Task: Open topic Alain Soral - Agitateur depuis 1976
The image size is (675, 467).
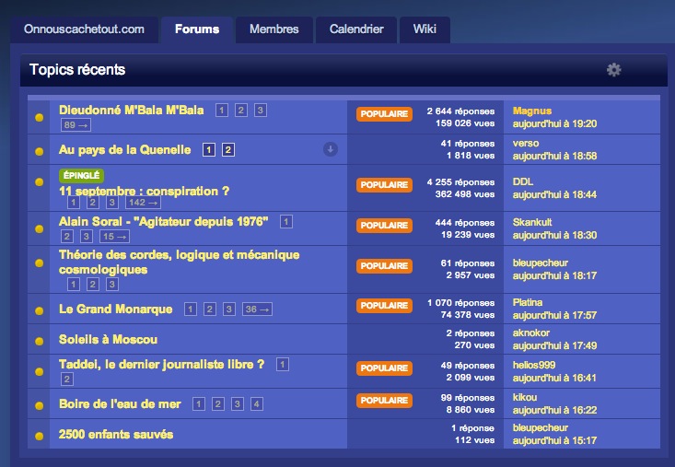Action: (164, 222)
